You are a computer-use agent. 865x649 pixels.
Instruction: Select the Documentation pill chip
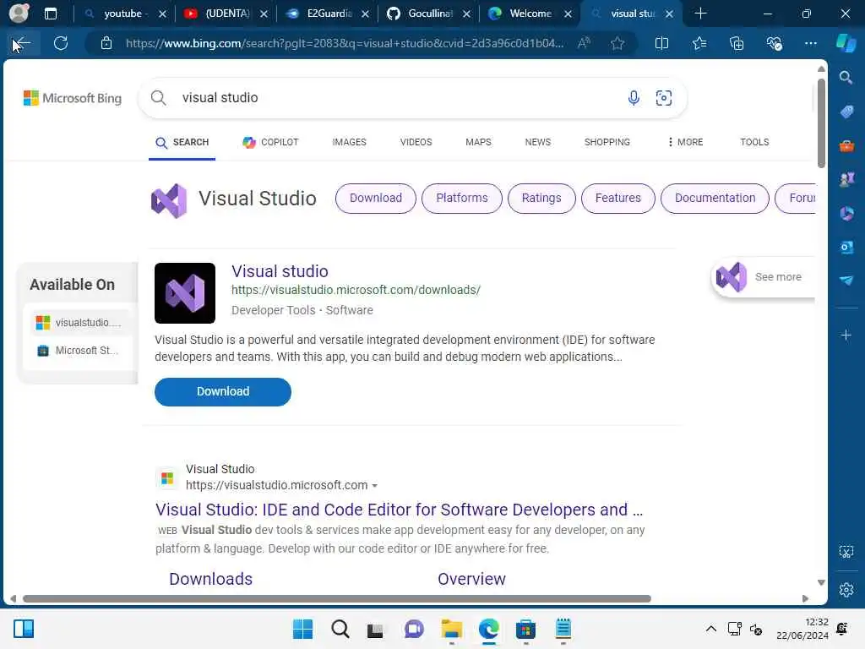(715, 198)
